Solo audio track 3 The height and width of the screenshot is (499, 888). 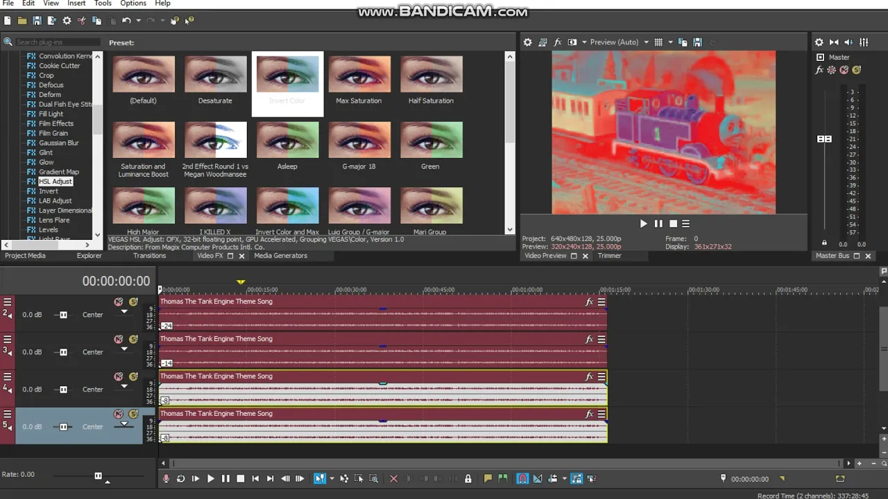[133, 339]
